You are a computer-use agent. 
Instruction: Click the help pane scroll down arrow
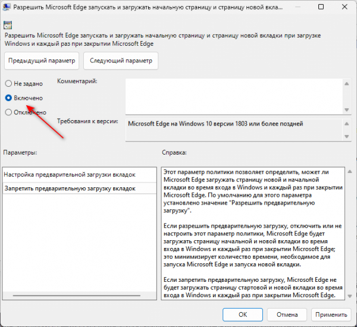(x=350, y=296)
